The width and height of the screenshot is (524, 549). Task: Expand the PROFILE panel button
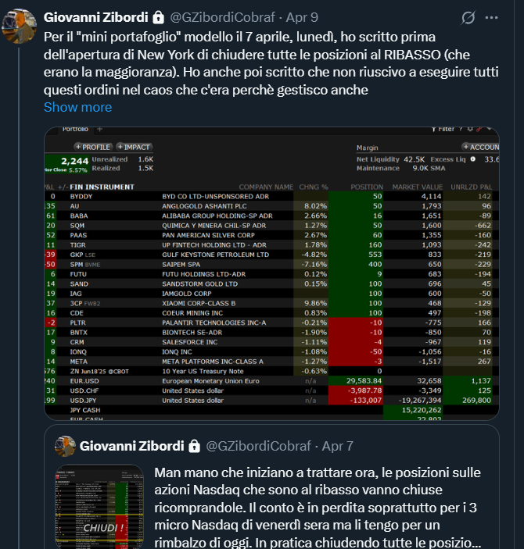(x=93, y=147)
